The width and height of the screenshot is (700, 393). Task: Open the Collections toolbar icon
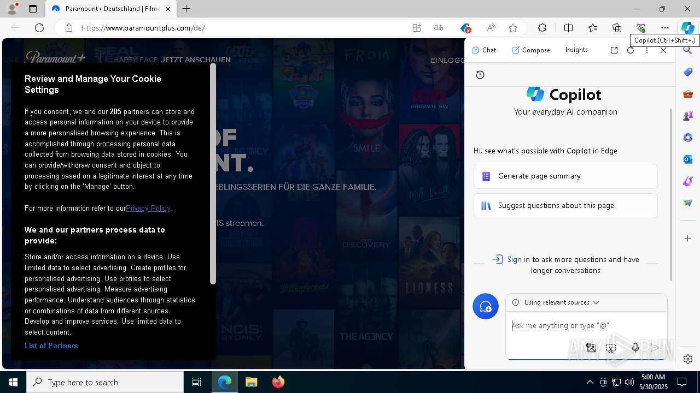(x=617, y=28)
